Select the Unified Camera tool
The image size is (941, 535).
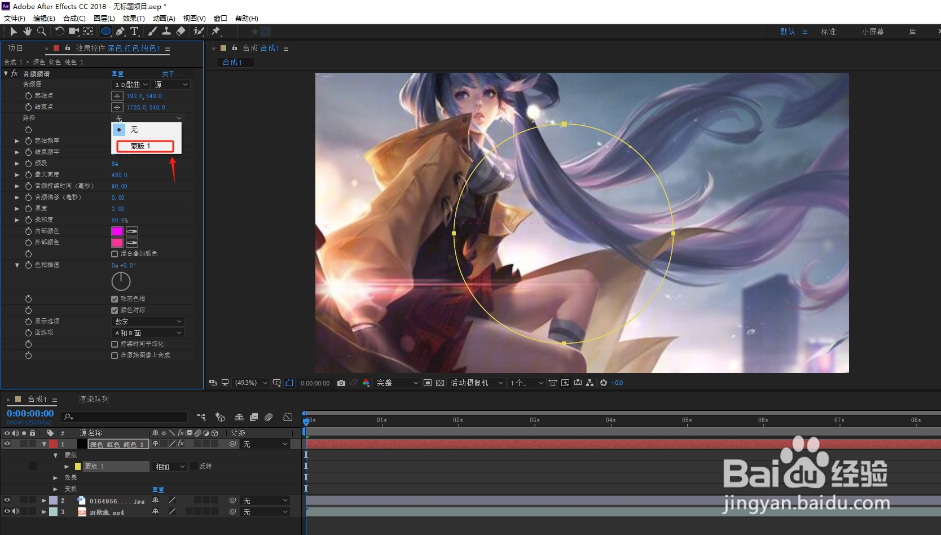(74, 32)
